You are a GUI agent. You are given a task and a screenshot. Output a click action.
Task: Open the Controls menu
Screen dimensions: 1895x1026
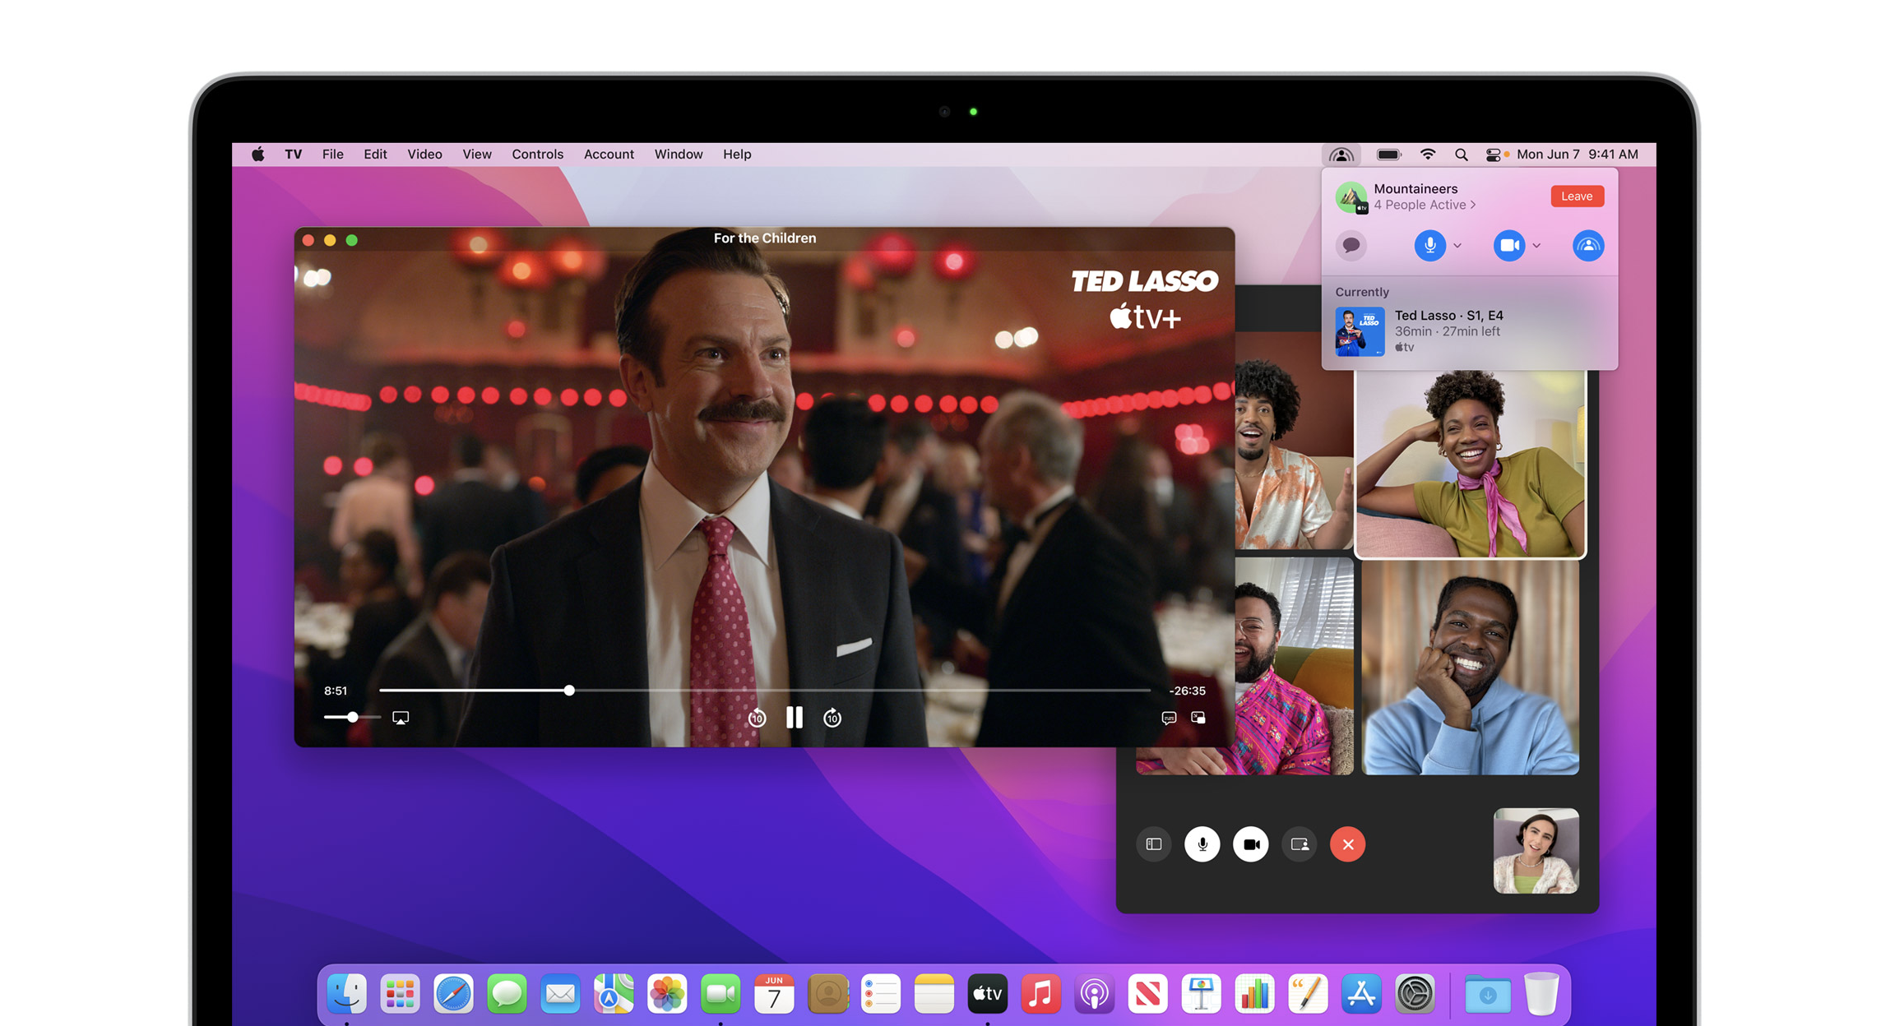pos(537,155)
